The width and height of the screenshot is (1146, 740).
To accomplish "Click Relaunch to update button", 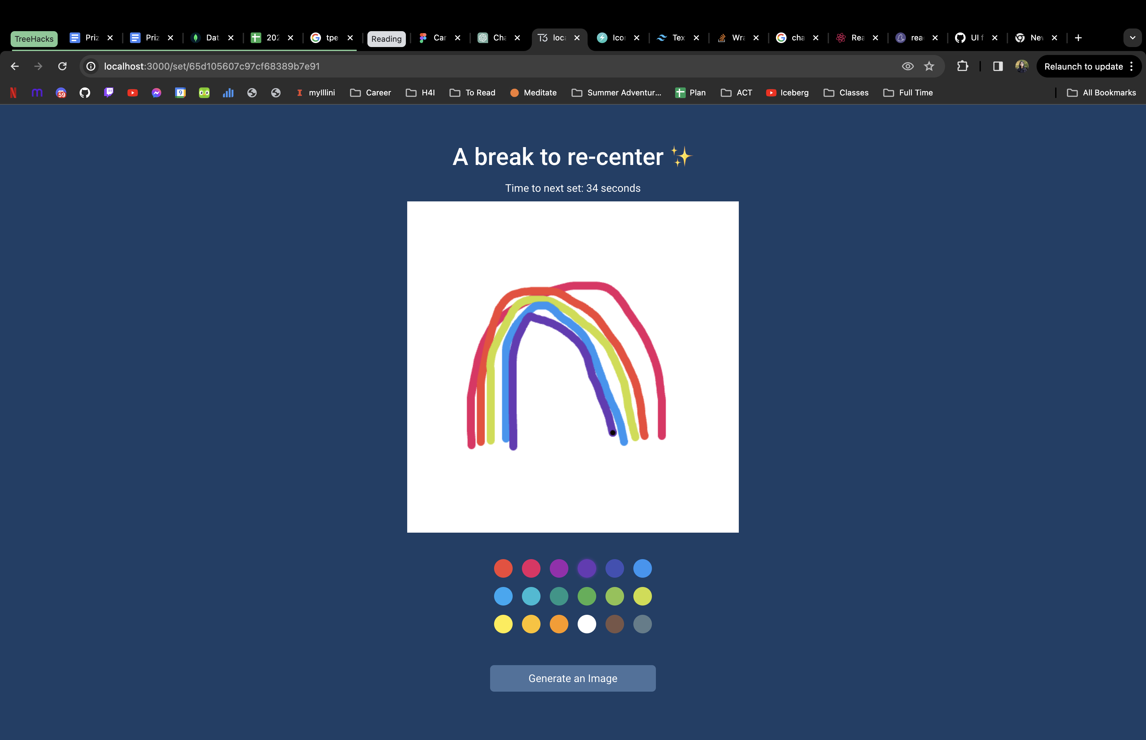I will click(1083, 66).
